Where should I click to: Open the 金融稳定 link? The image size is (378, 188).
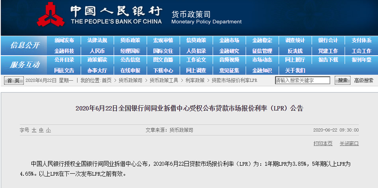tap(262, 41)
